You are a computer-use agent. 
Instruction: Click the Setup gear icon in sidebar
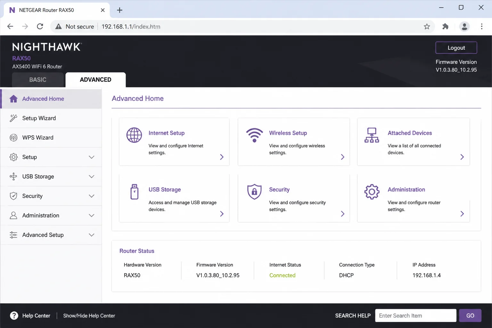click(13, 157)
